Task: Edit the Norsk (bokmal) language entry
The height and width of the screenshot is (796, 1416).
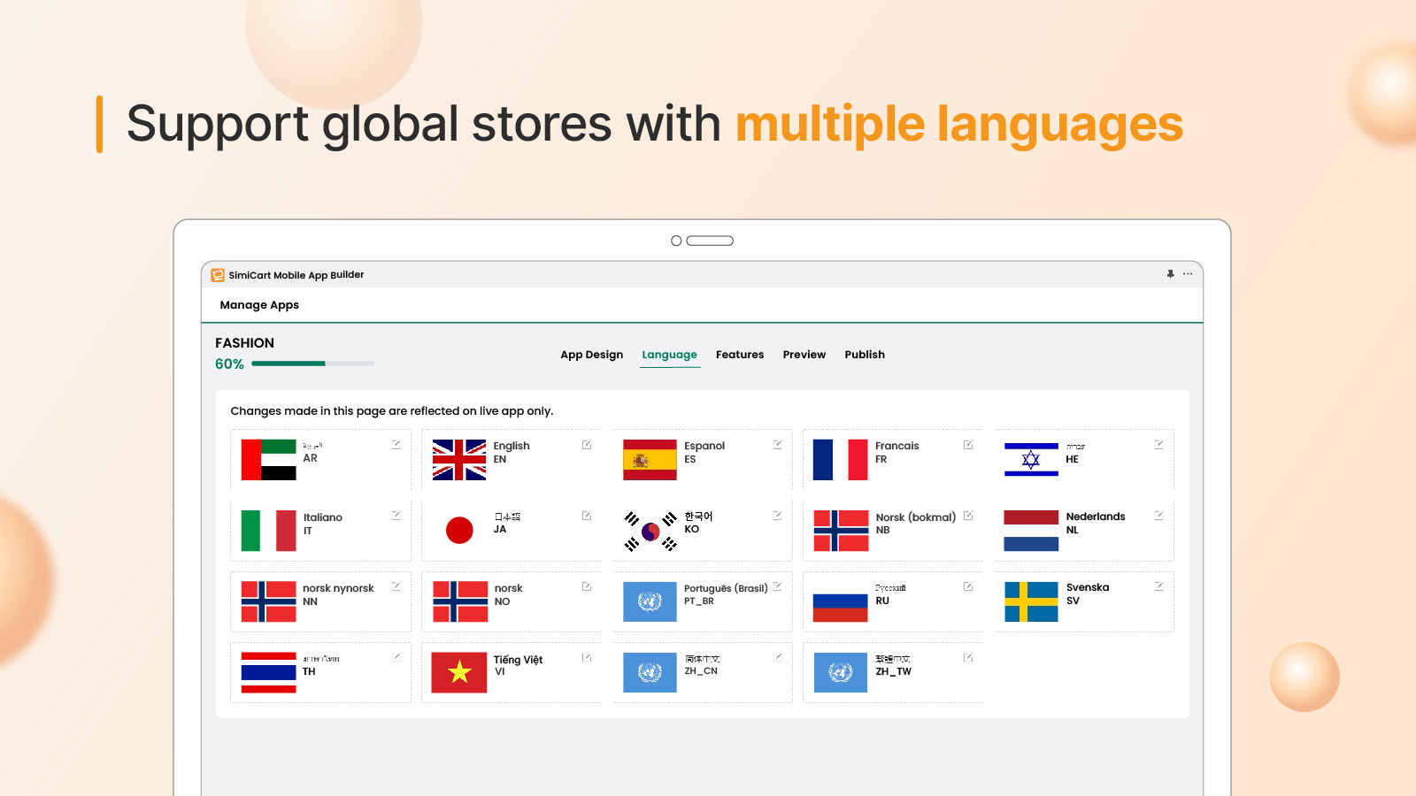Action: point(968,516)
